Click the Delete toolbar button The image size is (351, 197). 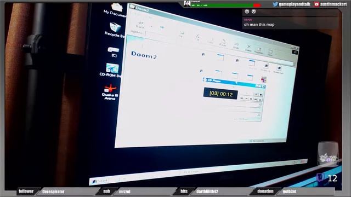tap(248, 48)
